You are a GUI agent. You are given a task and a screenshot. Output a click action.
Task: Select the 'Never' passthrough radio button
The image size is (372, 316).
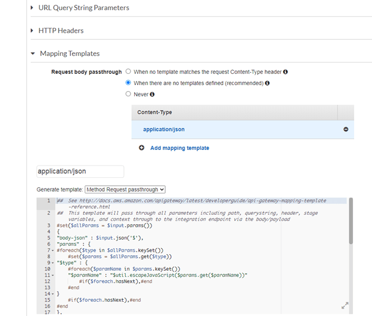(128, 94)
